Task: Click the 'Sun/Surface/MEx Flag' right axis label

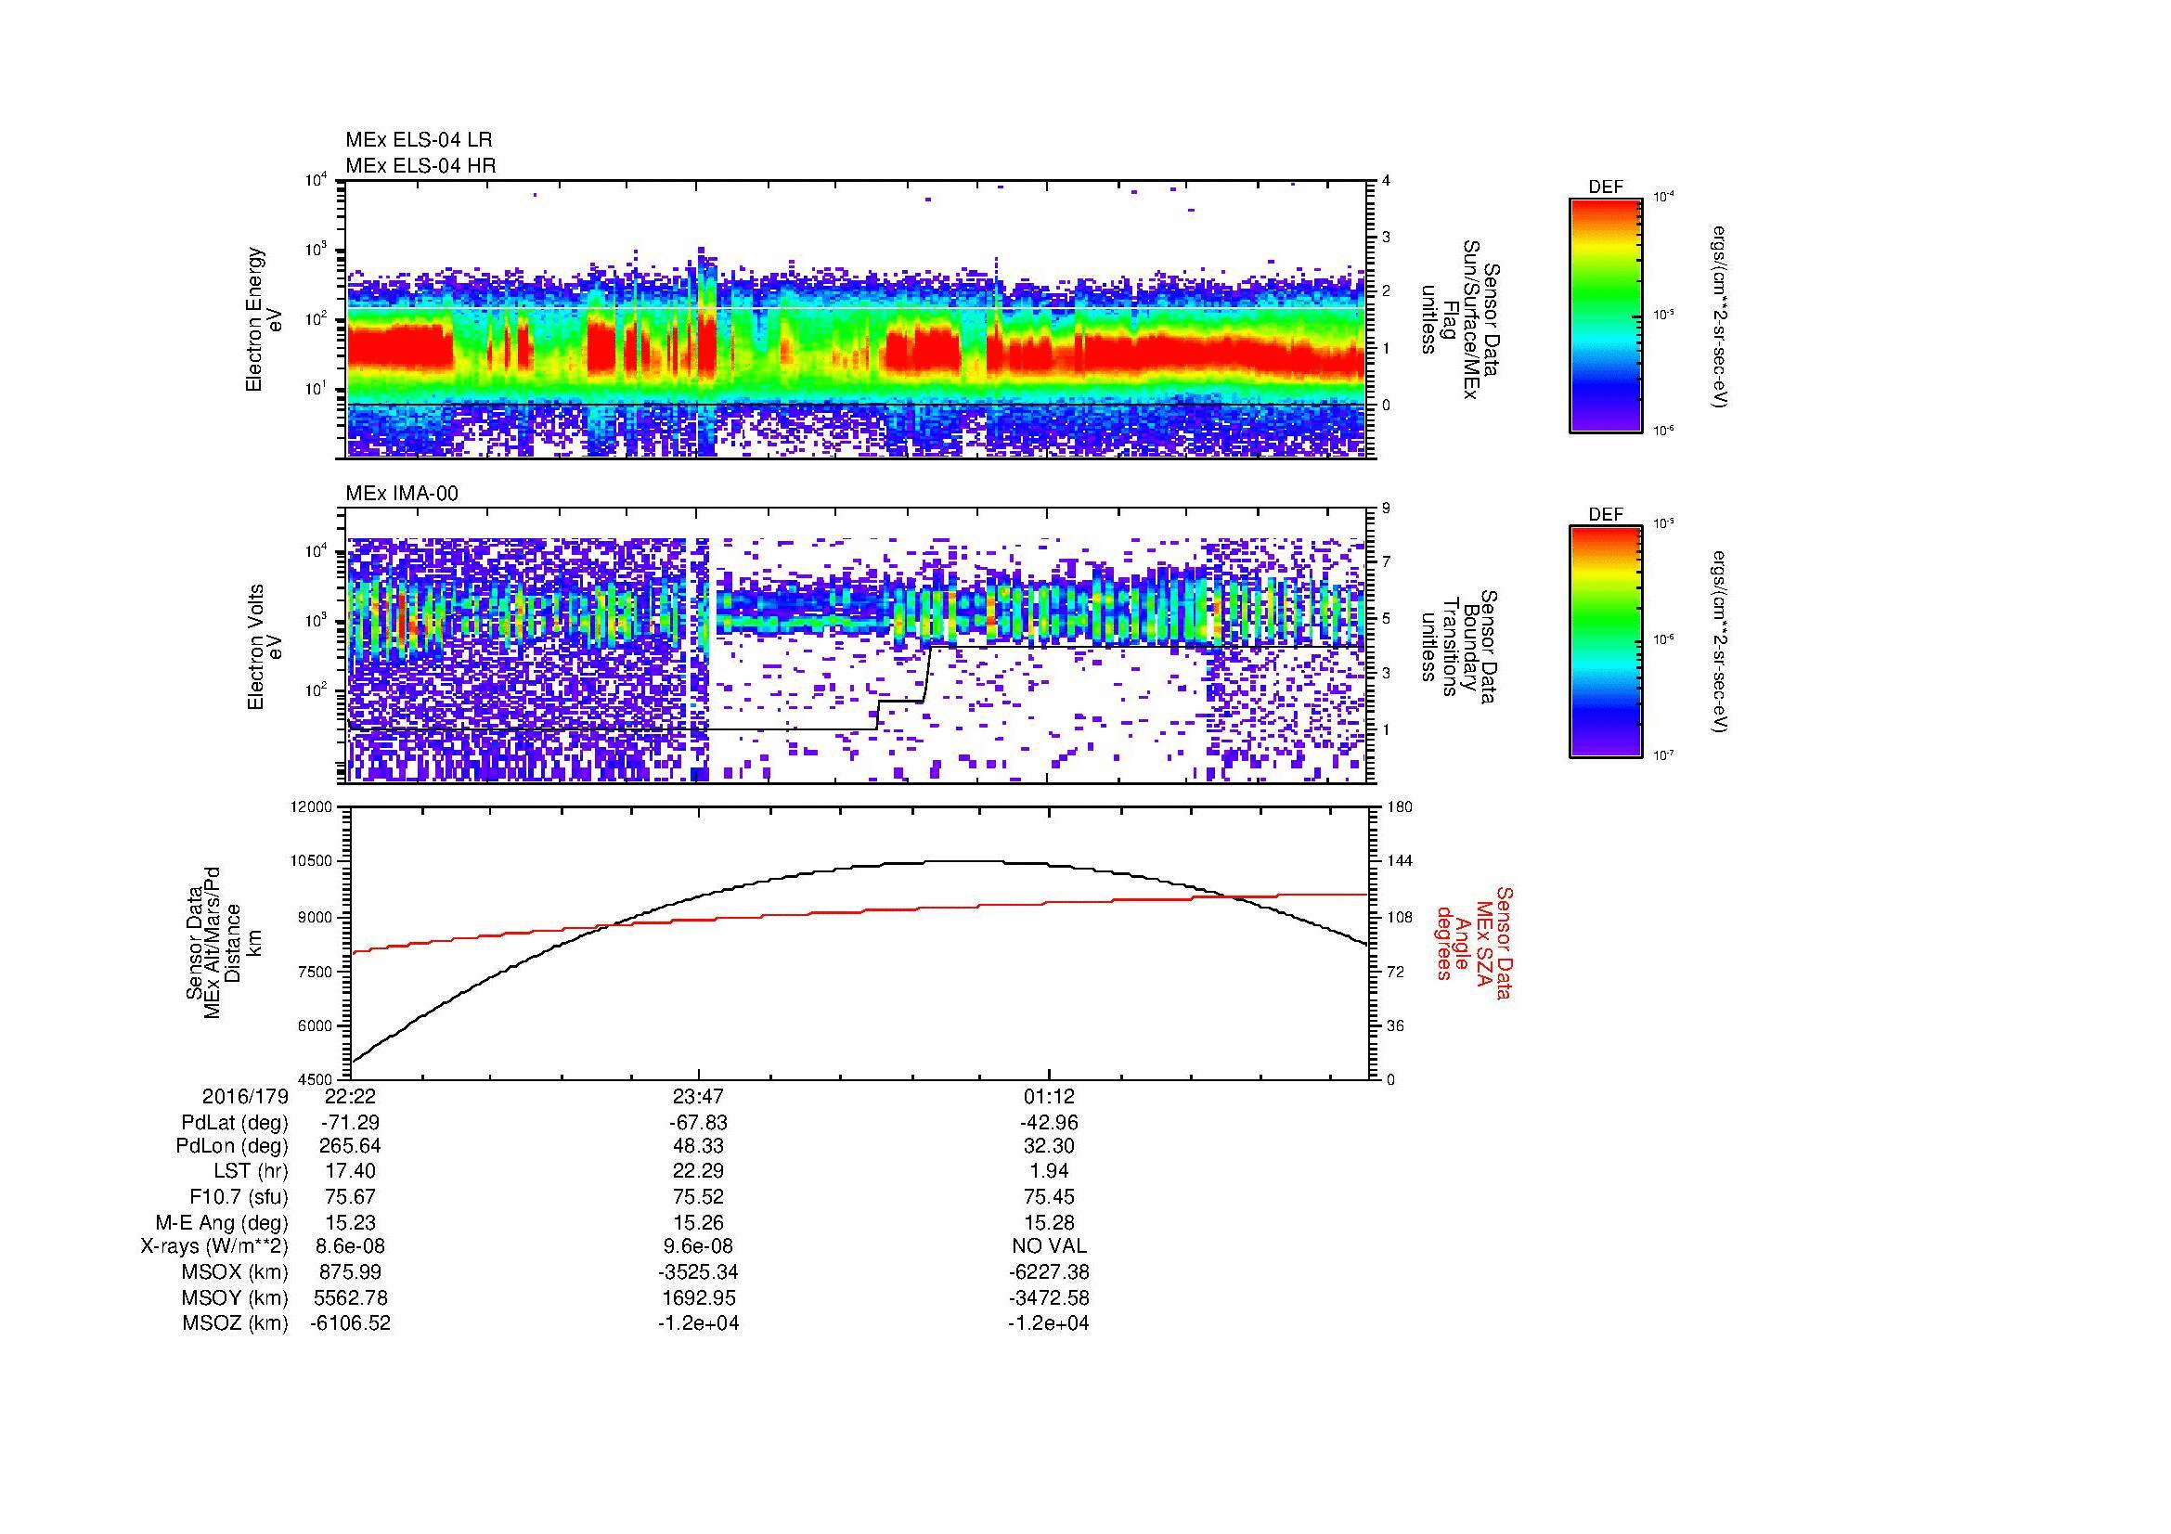Action: [1461, 319]
